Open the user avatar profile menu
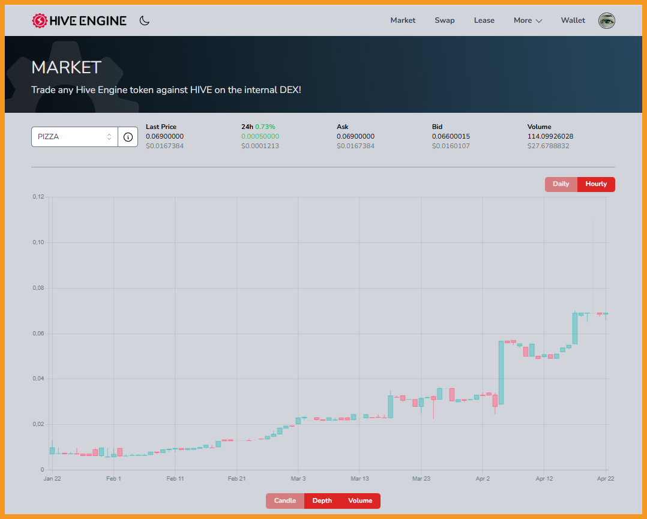 607,20
